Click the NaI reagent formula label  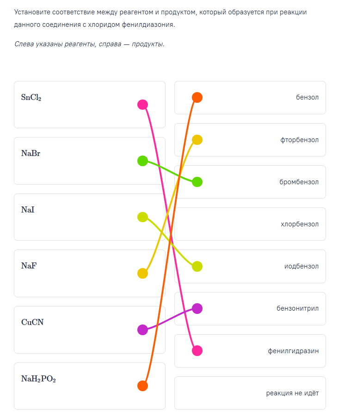click(x=28, y=210)
